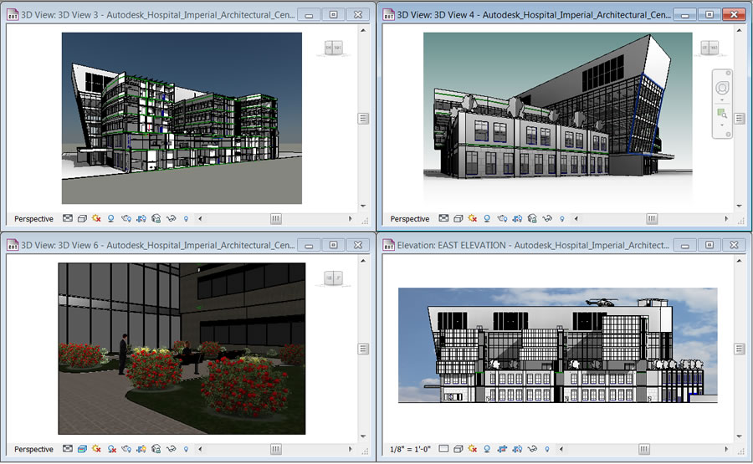Screen dimensions: 753x464
Task: Click lock 3D view house icon in 3D View 4
Action: point(532,218)
